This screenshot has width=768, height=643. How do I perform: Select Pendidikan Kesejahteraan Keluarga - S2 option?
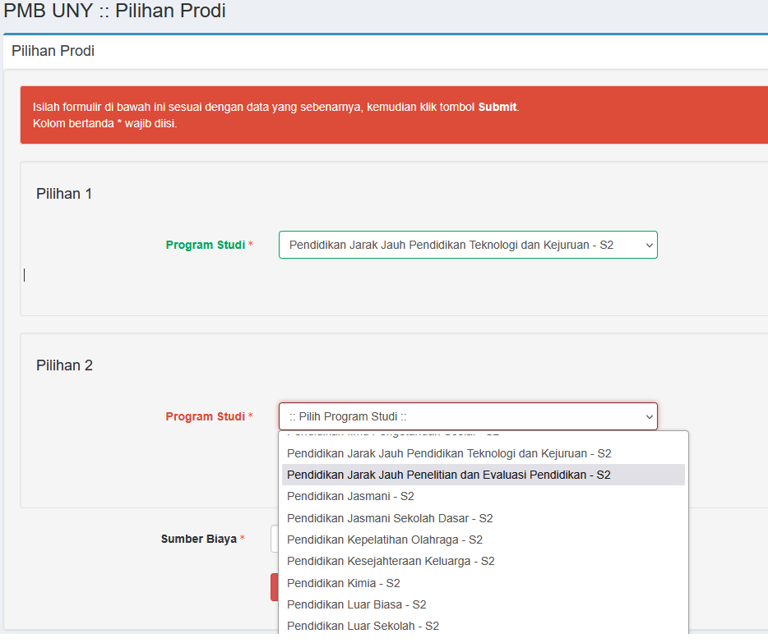(x=391, y=561)
